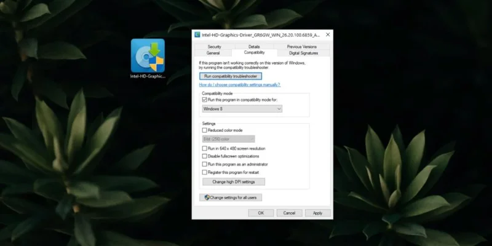This screenshot has width=492, height=246.
Task: Enable Reduced color mode
Action: point(205,130)
